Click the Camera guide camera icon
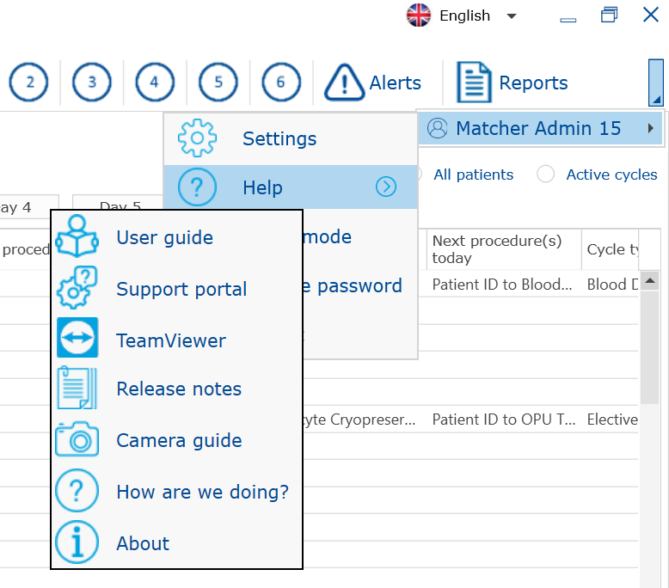The height and width of the screenshot is (588, 669). 77,440
